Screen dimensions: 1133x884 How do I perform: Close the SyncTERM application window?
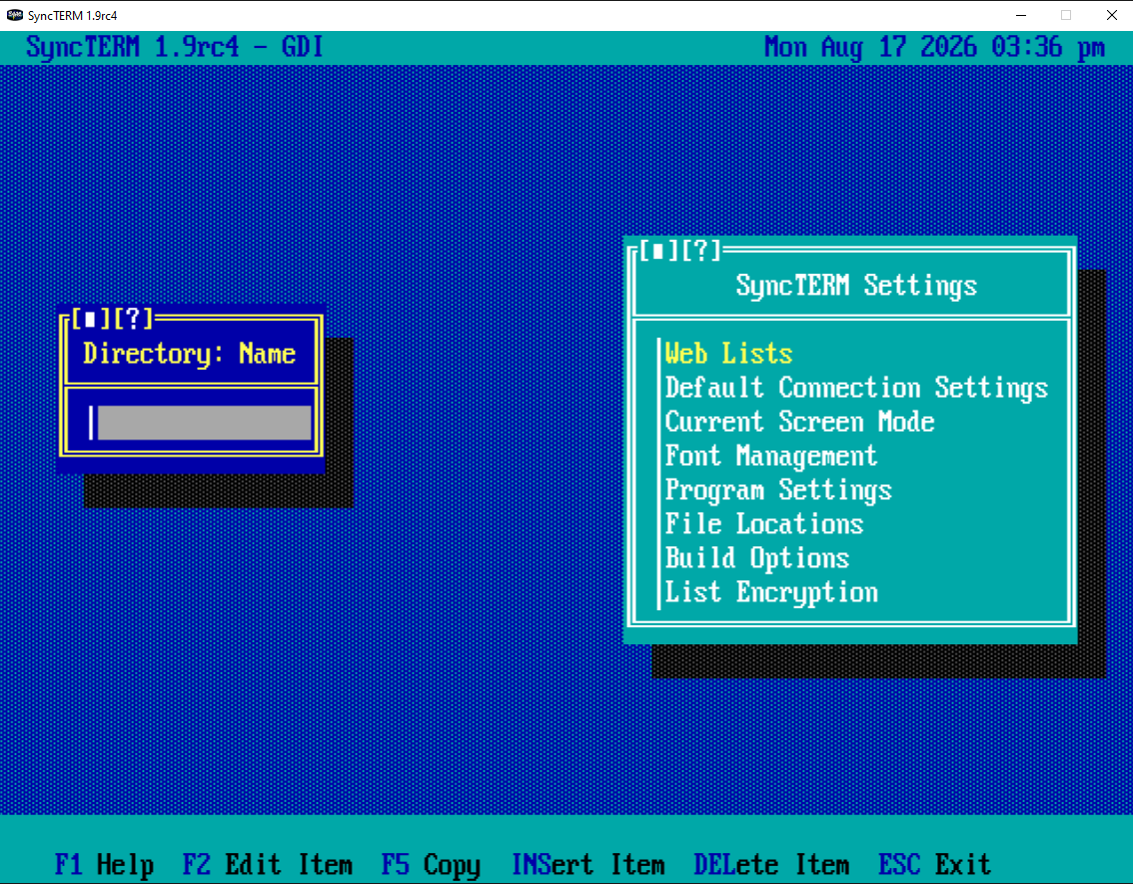coord(1111,15)
